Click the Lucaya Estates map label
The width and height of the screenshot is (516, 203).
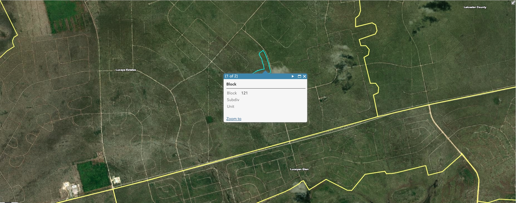126,70
